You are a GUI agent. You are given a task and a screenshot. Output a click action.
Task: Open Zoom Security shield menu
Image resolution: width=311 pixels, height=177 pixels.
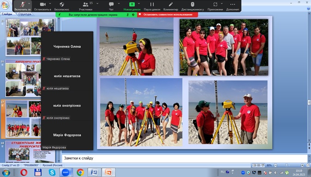pyautogui.click(x=62, y=4)
